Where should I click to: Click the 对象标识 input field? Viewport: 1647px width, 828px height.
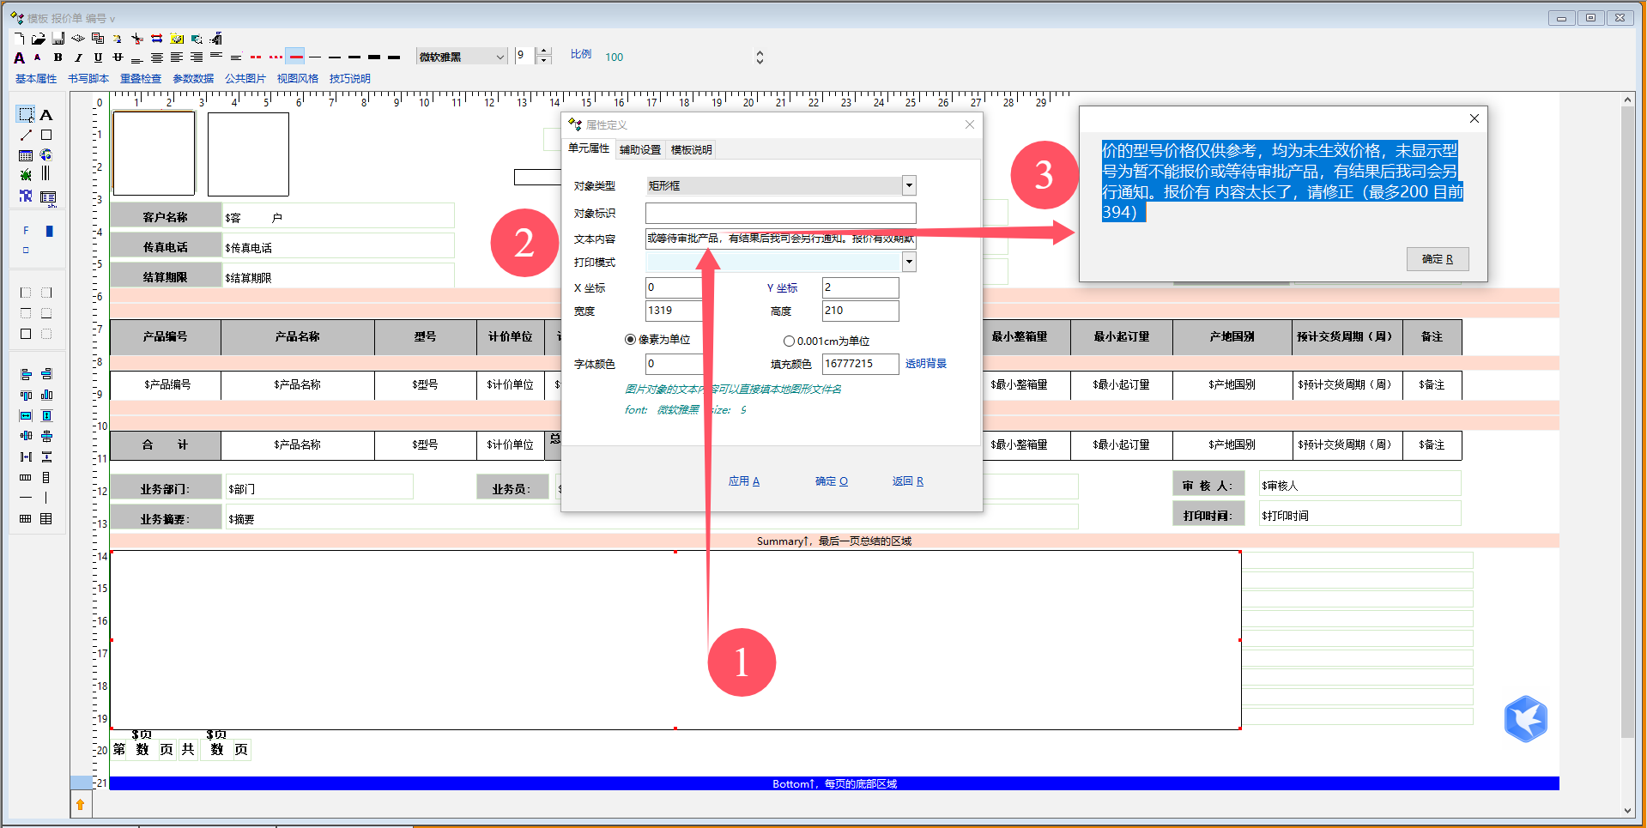(780, 213)
